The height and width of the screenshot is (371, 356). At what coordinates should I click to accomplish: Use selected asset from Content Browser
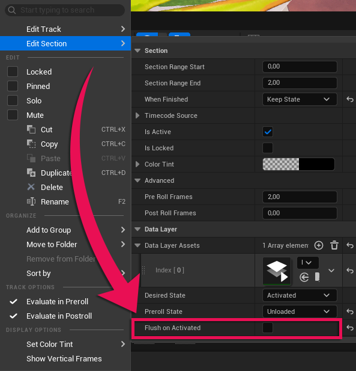pyautogui.click(x=304, y=277)
